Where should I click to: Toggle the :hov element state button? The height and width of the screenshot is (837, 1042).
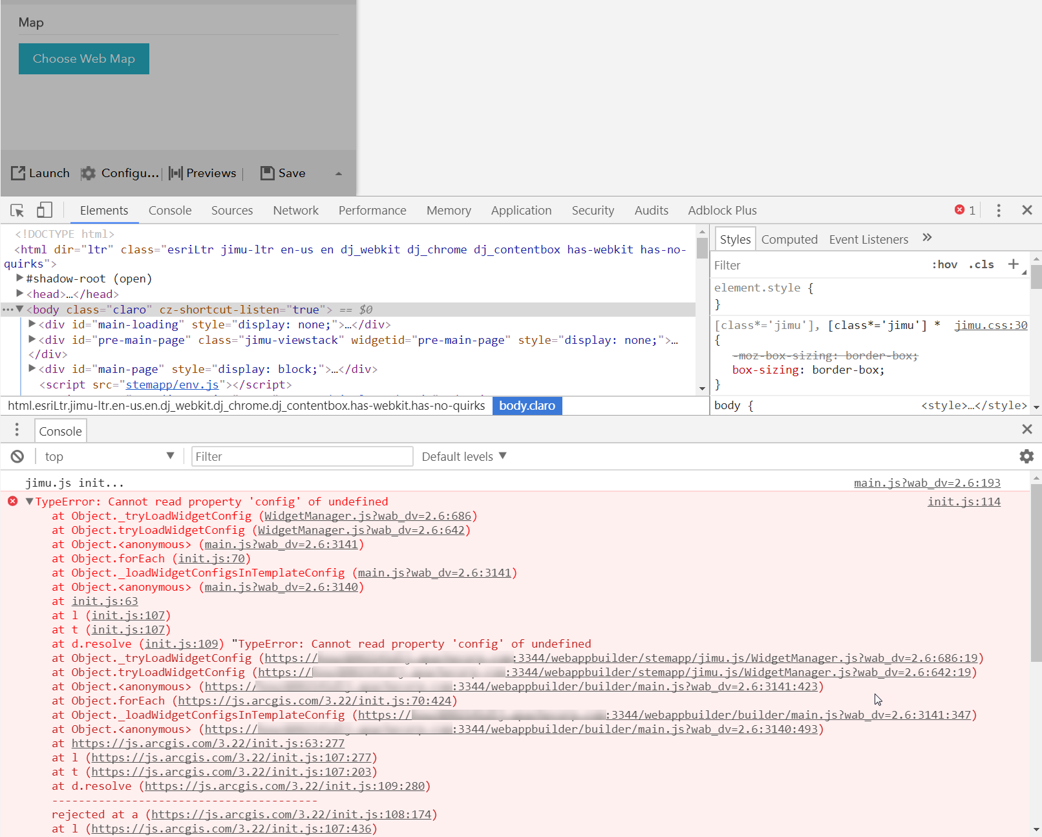point(944,264)
